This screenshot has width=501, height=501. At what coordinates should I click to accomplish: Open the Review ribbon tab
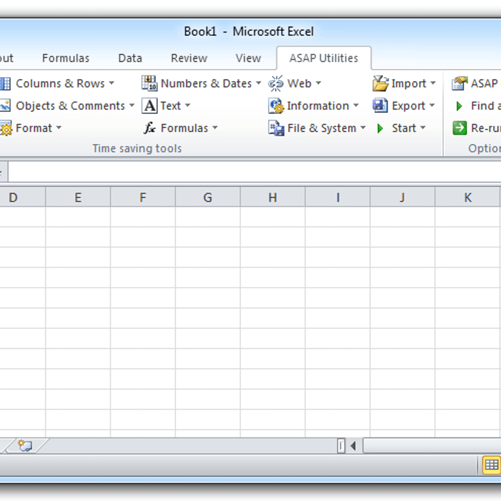point(189,58)
